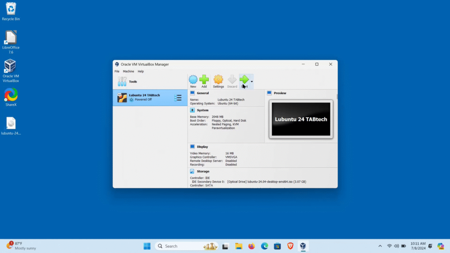Image resolution: width=450 pixels, height=253 pixels.
Task: Click the Display section monitor icon
Action: (x=192, y=147)
